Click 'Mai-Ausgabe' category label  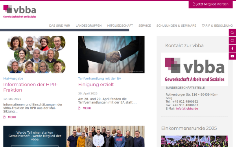[x=13, y=78]
